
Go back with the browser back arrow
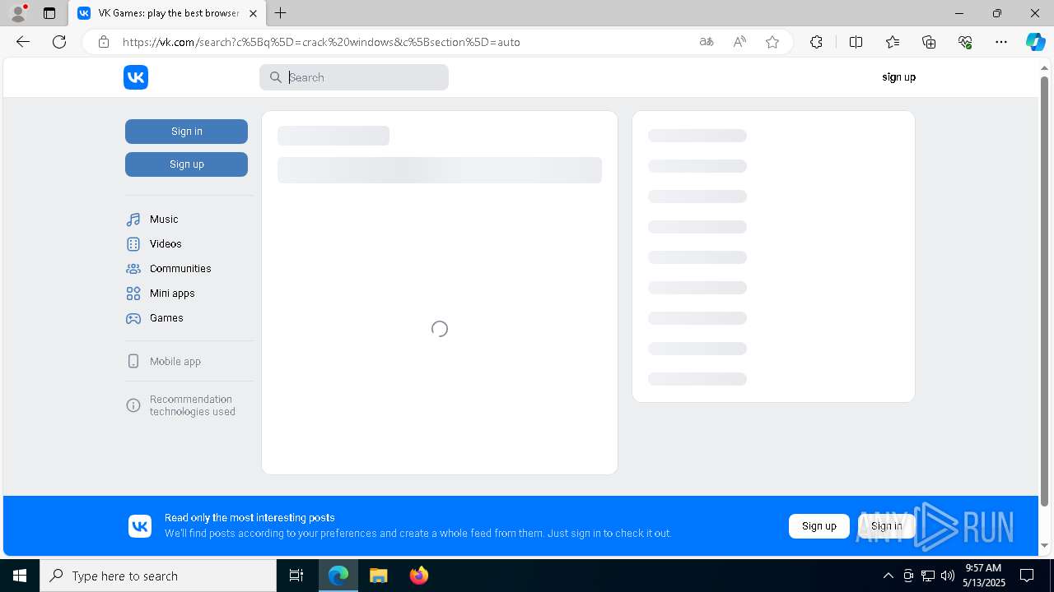point(23,42)
